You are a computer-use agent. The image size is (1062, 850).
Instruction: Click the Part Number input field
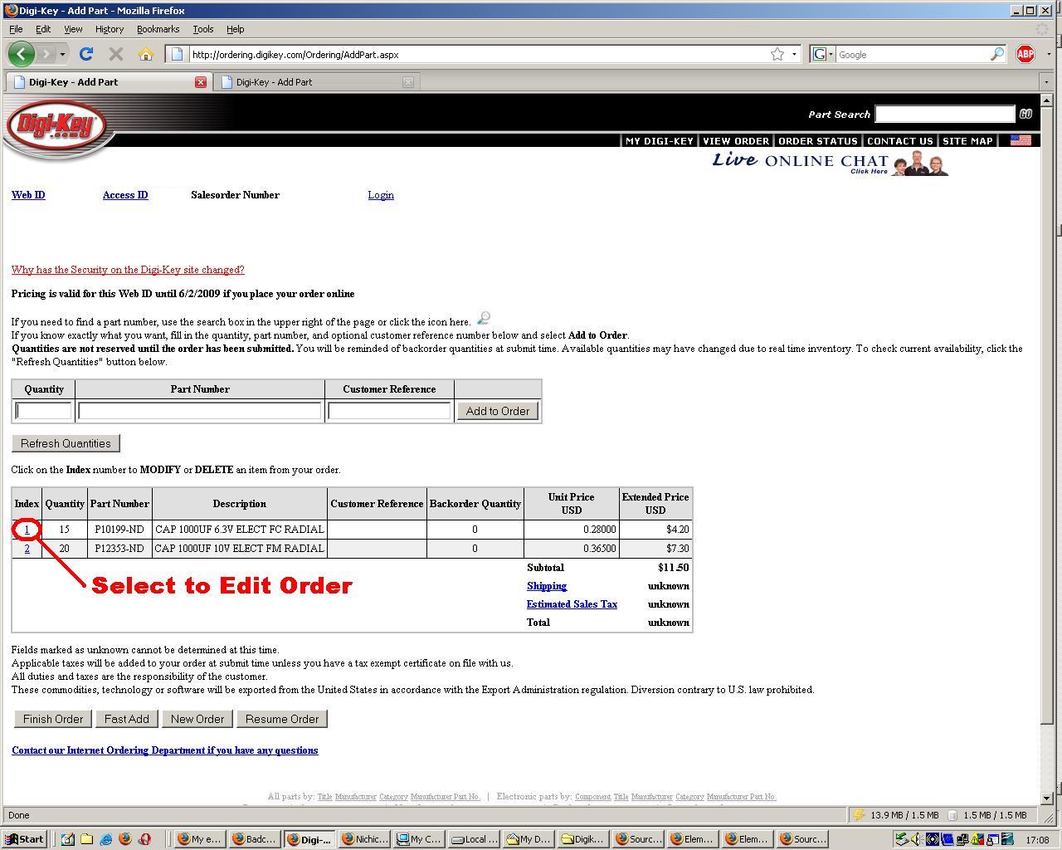(x=199, y=411)
